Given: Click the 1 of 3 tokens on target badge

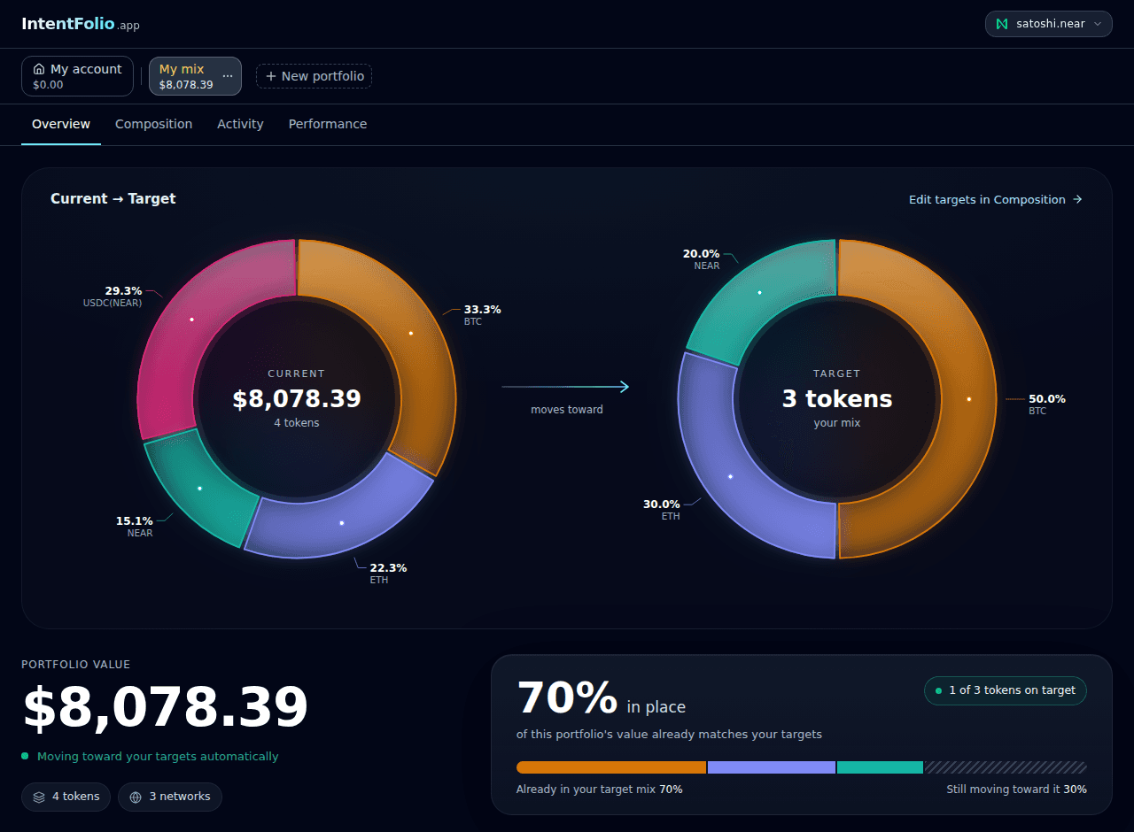Looking at the screenshot, I should pyautogui.click(x=1006, y=690).
